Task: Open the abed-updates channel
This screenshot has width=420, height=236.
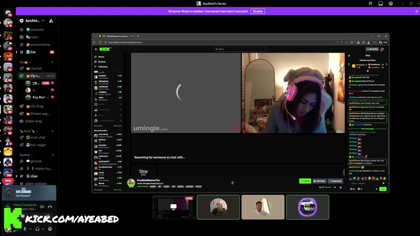Action: click(x=36, y=183)
